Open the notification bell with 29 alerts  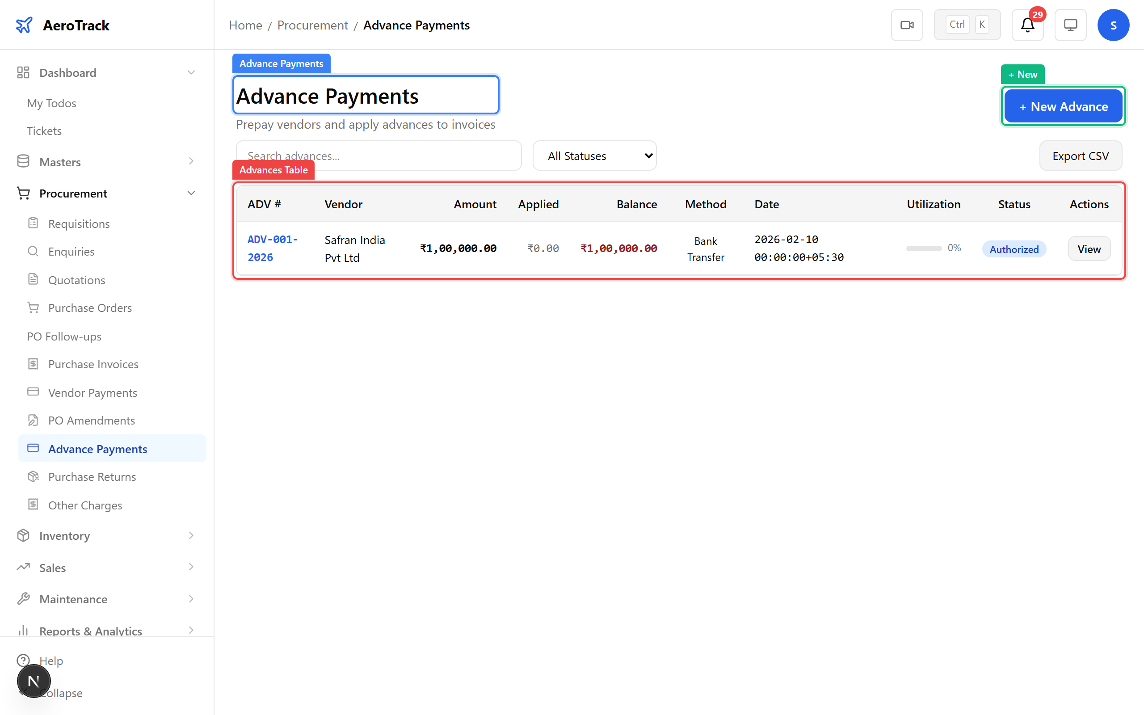[x=1027, y=25]
